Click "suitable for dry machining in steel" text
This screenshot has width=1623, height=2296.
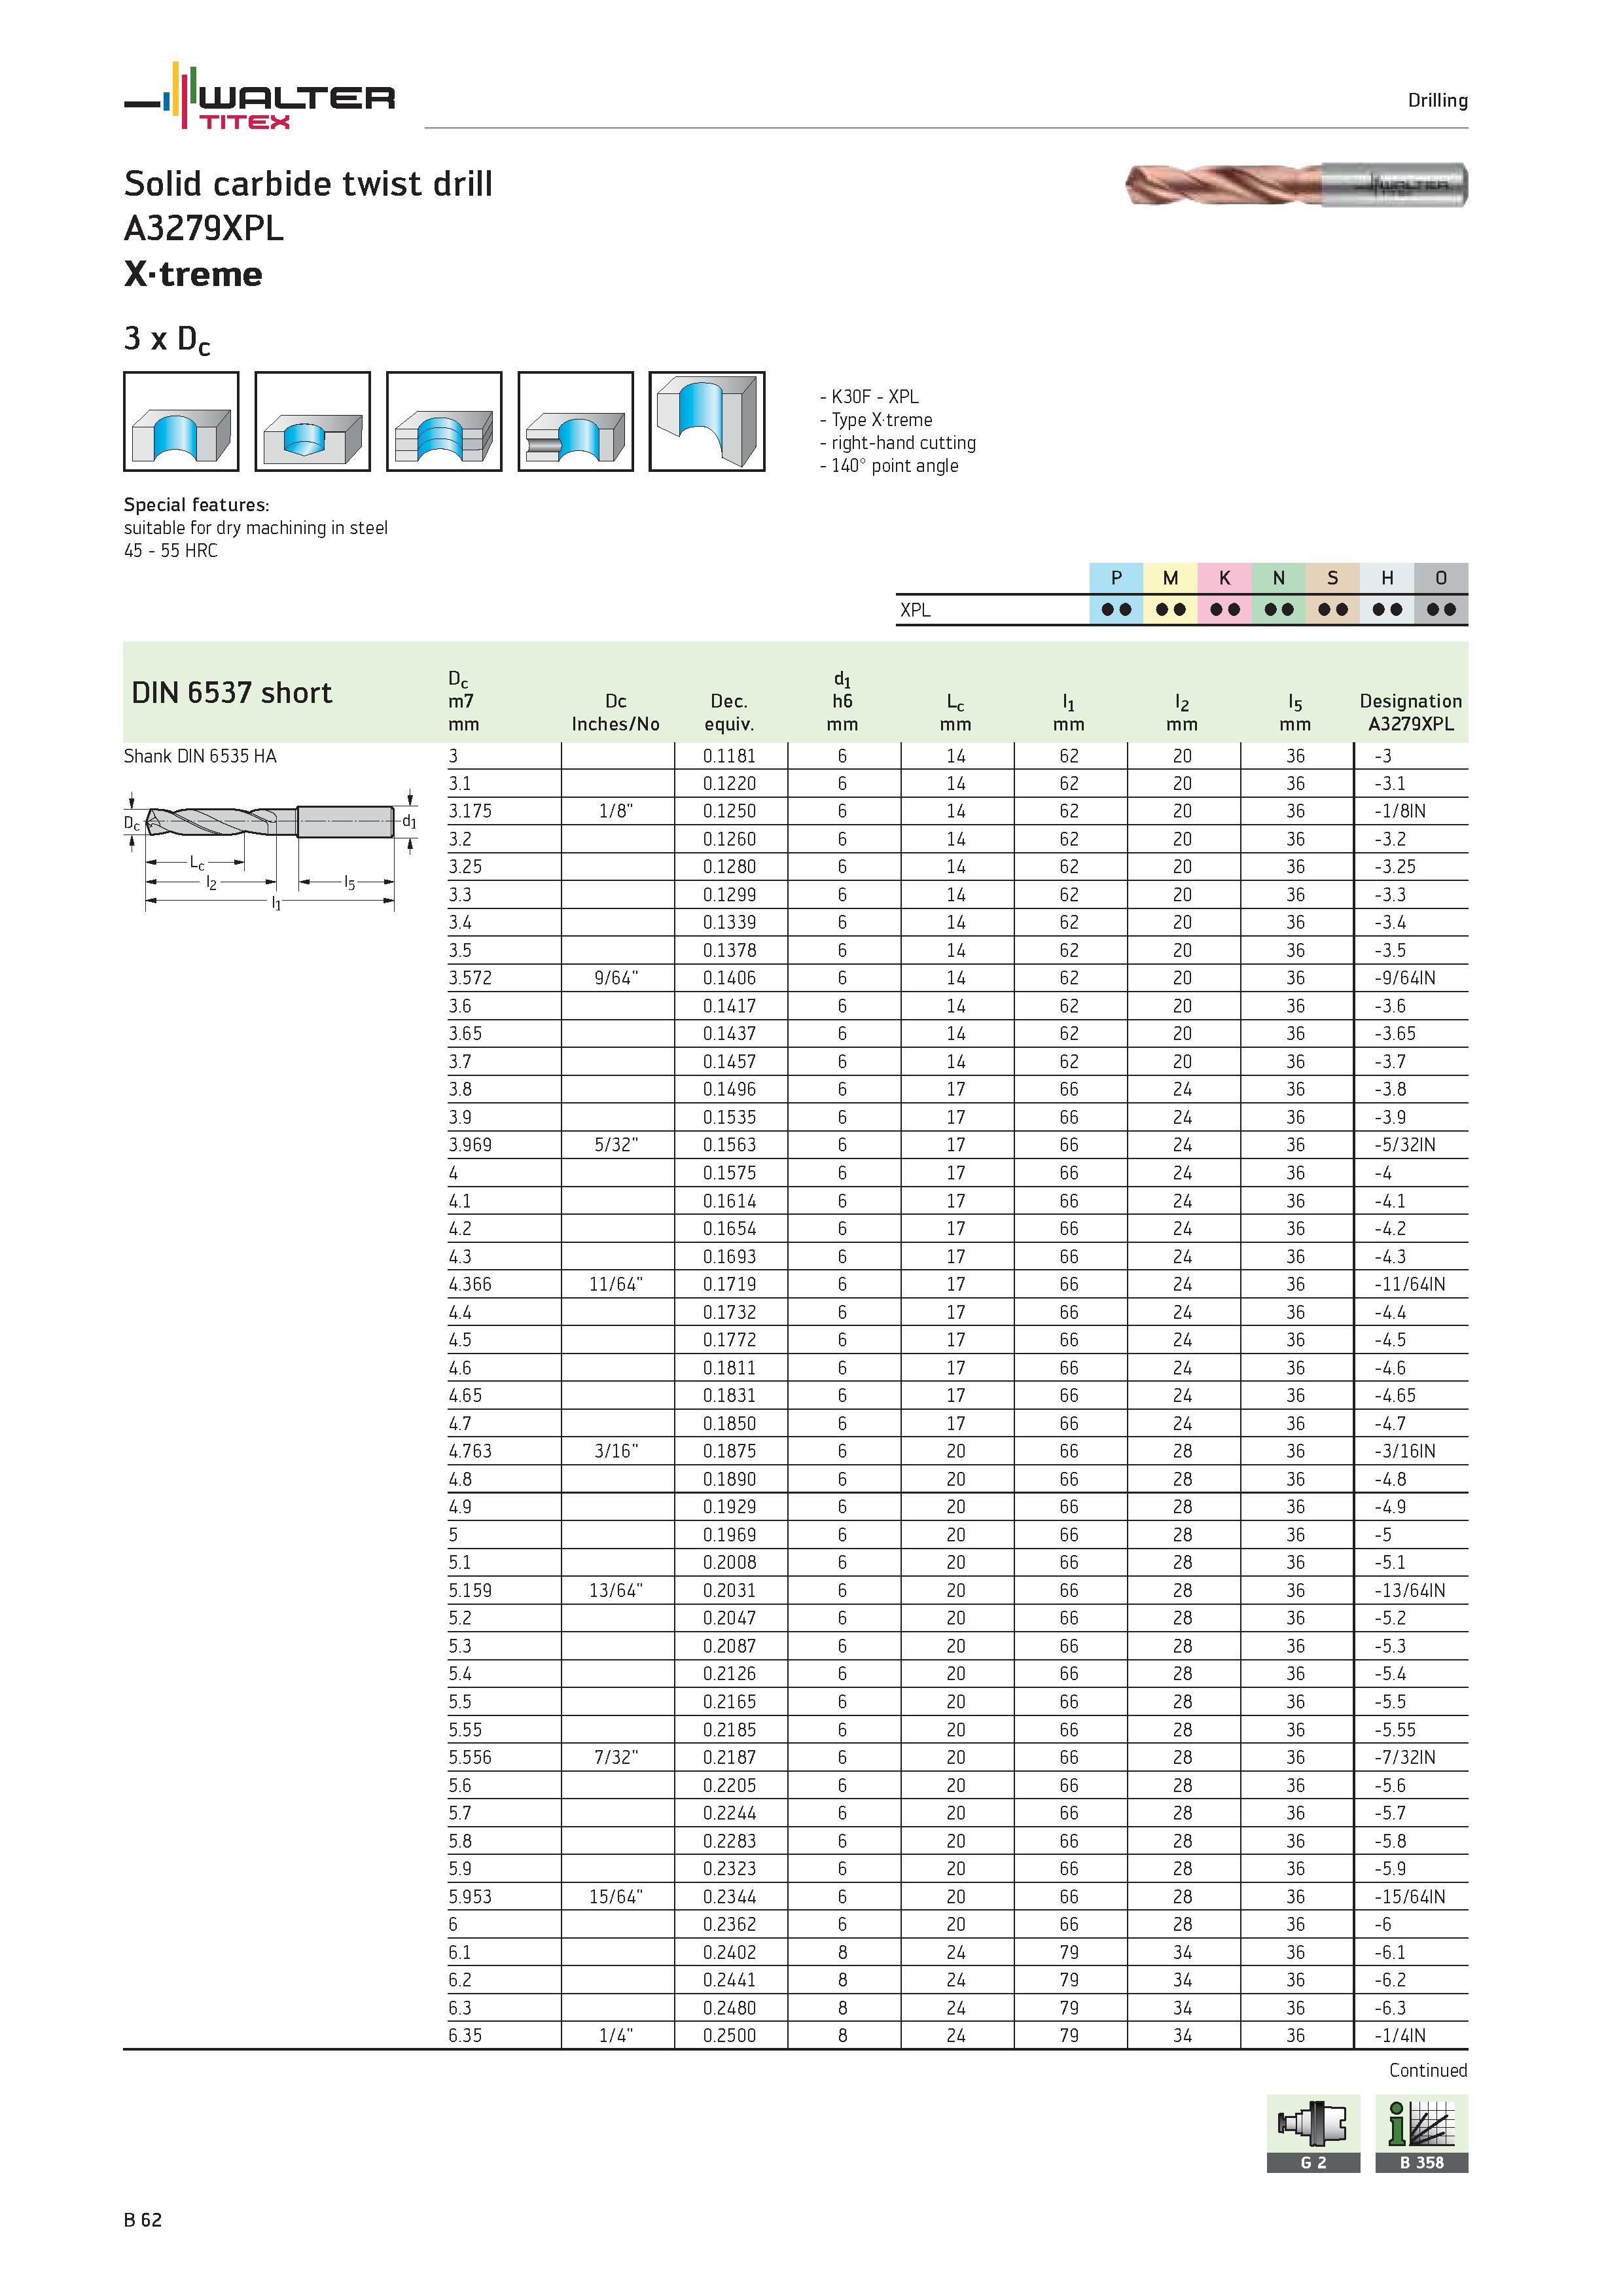(256, 528)
